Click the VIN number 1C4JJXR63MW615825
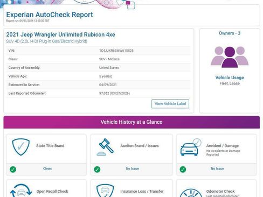 click(x=116, y=51)
